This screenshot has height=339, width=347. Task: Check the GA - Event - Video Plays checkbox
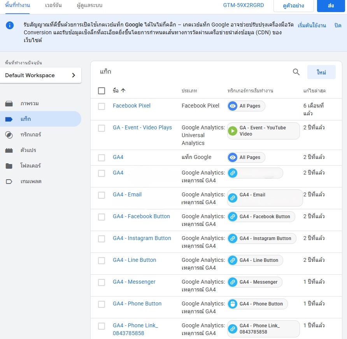[102, 128]
